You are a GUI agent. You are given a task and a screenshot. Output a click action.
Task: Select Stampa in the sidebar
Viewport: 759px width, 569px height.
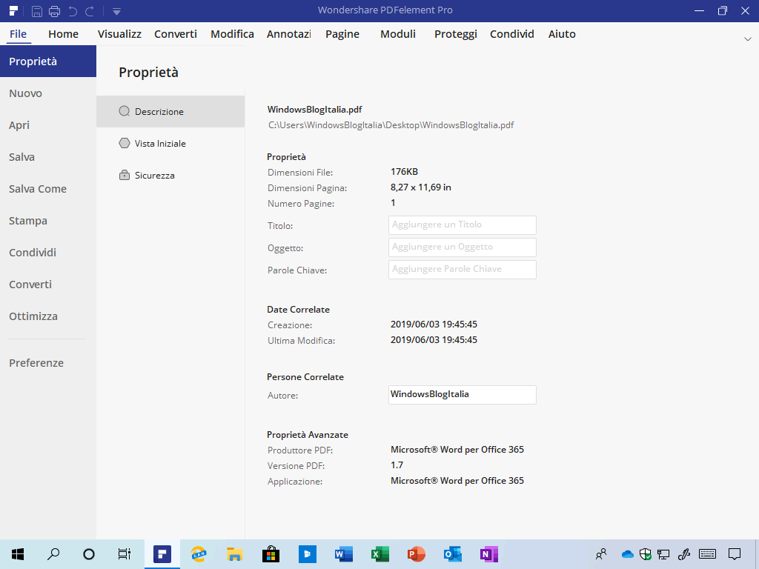[48, 221]
